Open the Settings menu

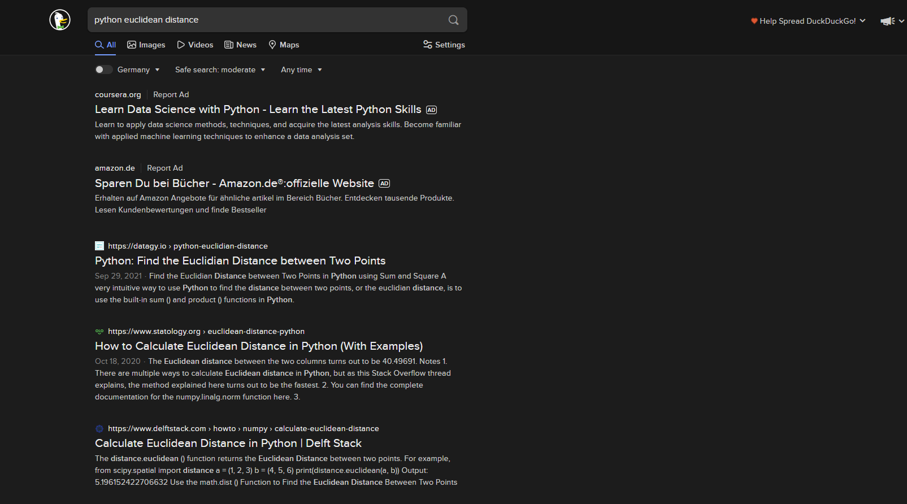[444, 45]
